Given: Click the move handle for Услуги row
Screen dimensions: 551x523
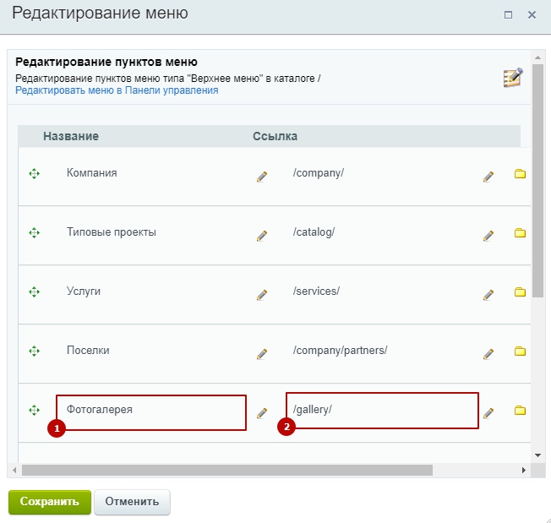Looking at the screenshot, I should coord(34,291).
